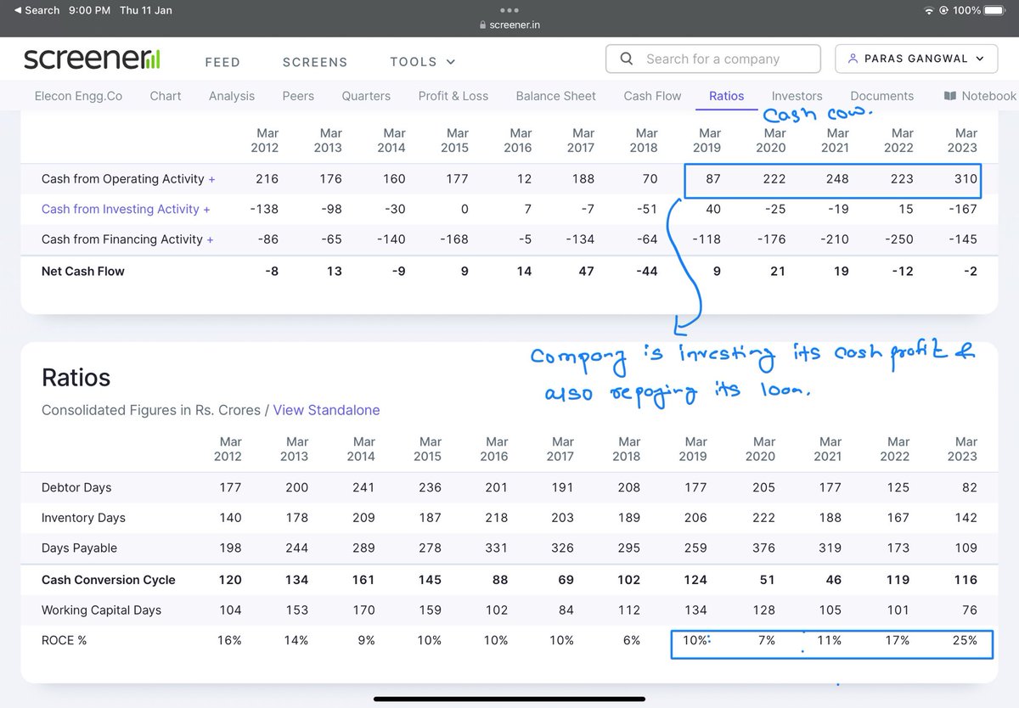Open the Paras Gangwal account dropdown
1019x708 pixels.
(917, 59)
